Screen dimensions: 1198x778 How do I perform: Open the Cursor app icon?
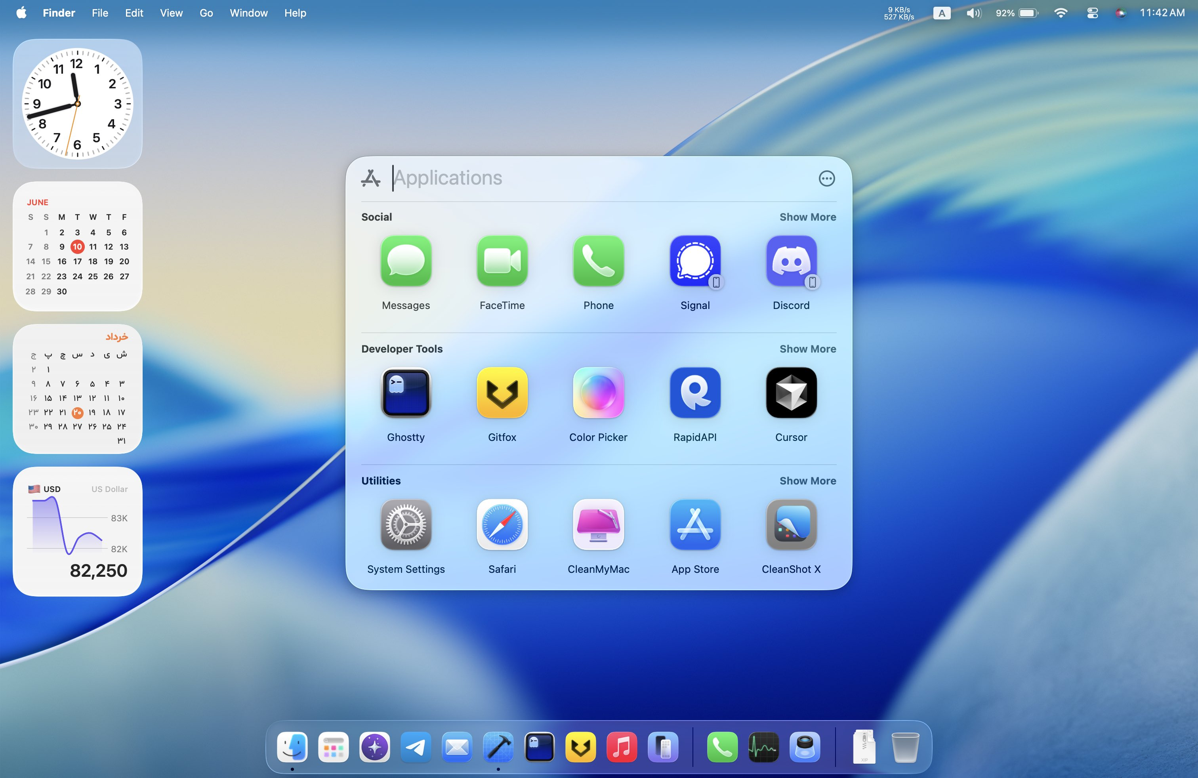(791, 393)
